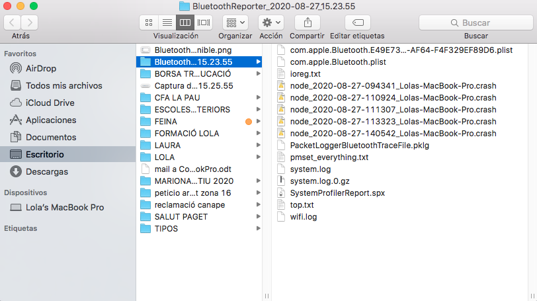The height and width of the screenshot is (301, 537).
Task: Select node_2020-08-27-113323 crash file
Action: tap(401, 122)
